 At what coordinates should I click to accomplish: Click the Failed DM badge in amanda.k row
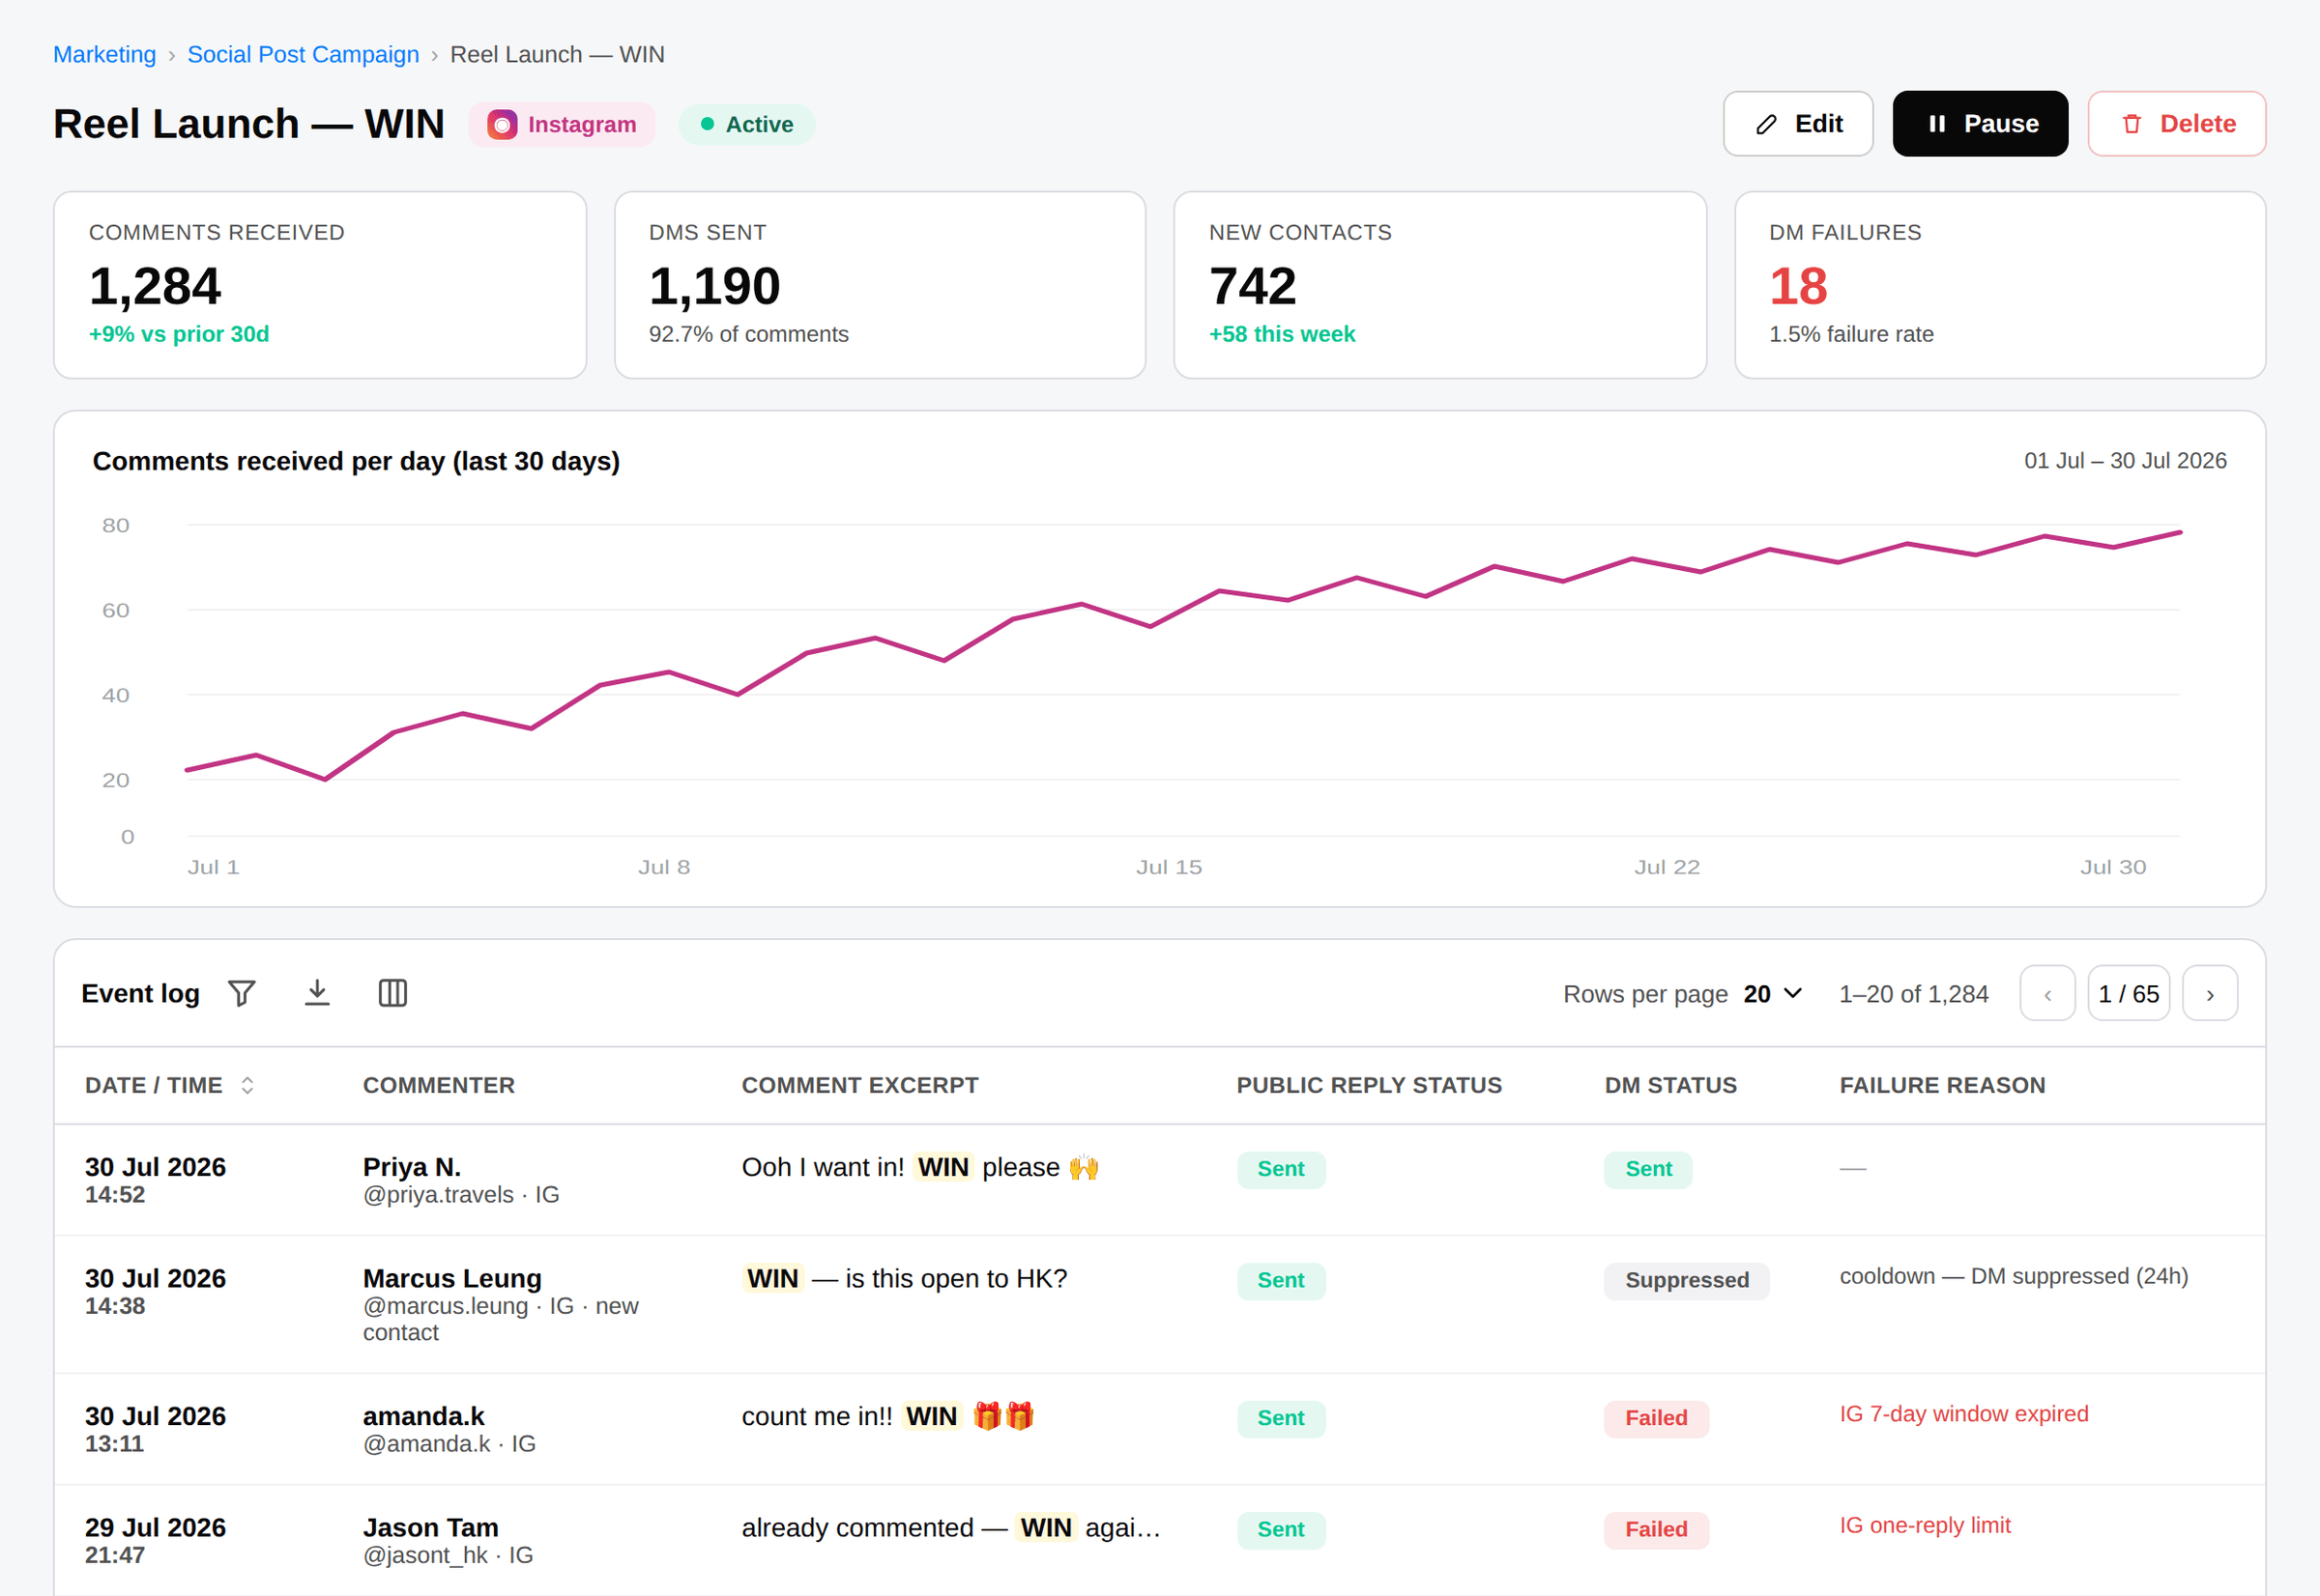[1657, 1418]
